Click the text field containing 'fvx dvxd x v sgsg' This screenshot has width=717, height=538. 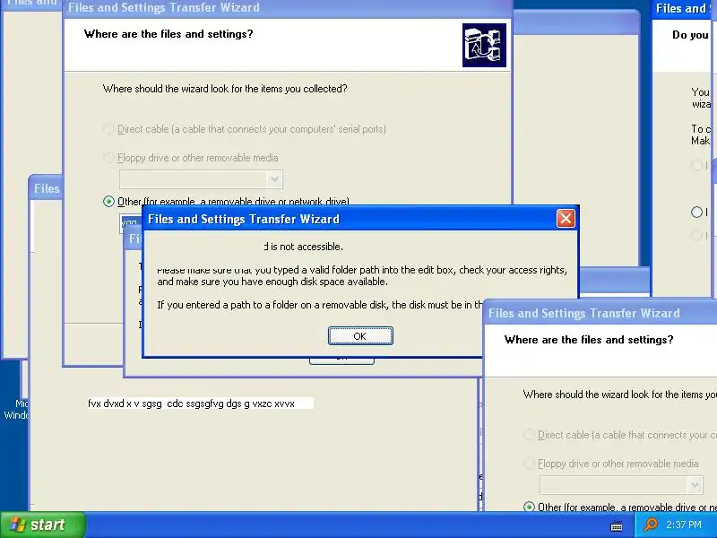[200, 403]
